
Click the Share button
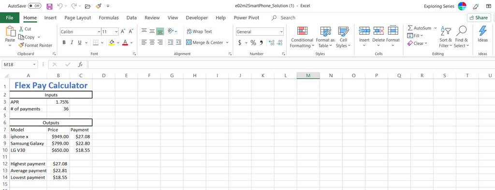pos(479,18)
